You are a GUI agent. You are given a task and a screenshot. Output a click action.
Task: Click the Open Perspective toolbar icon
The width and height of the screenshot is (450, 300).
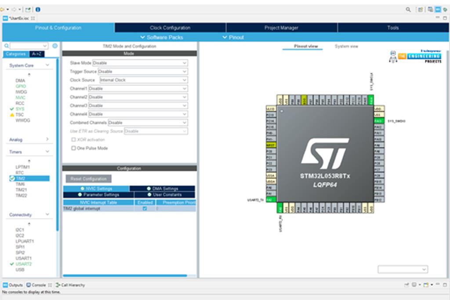421,9
